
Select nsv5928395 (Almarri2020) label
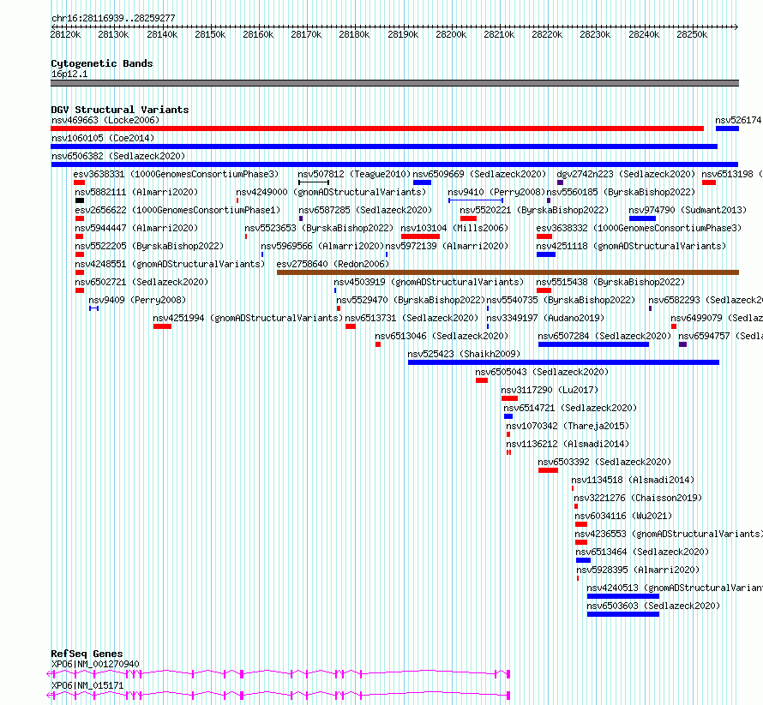638,570
